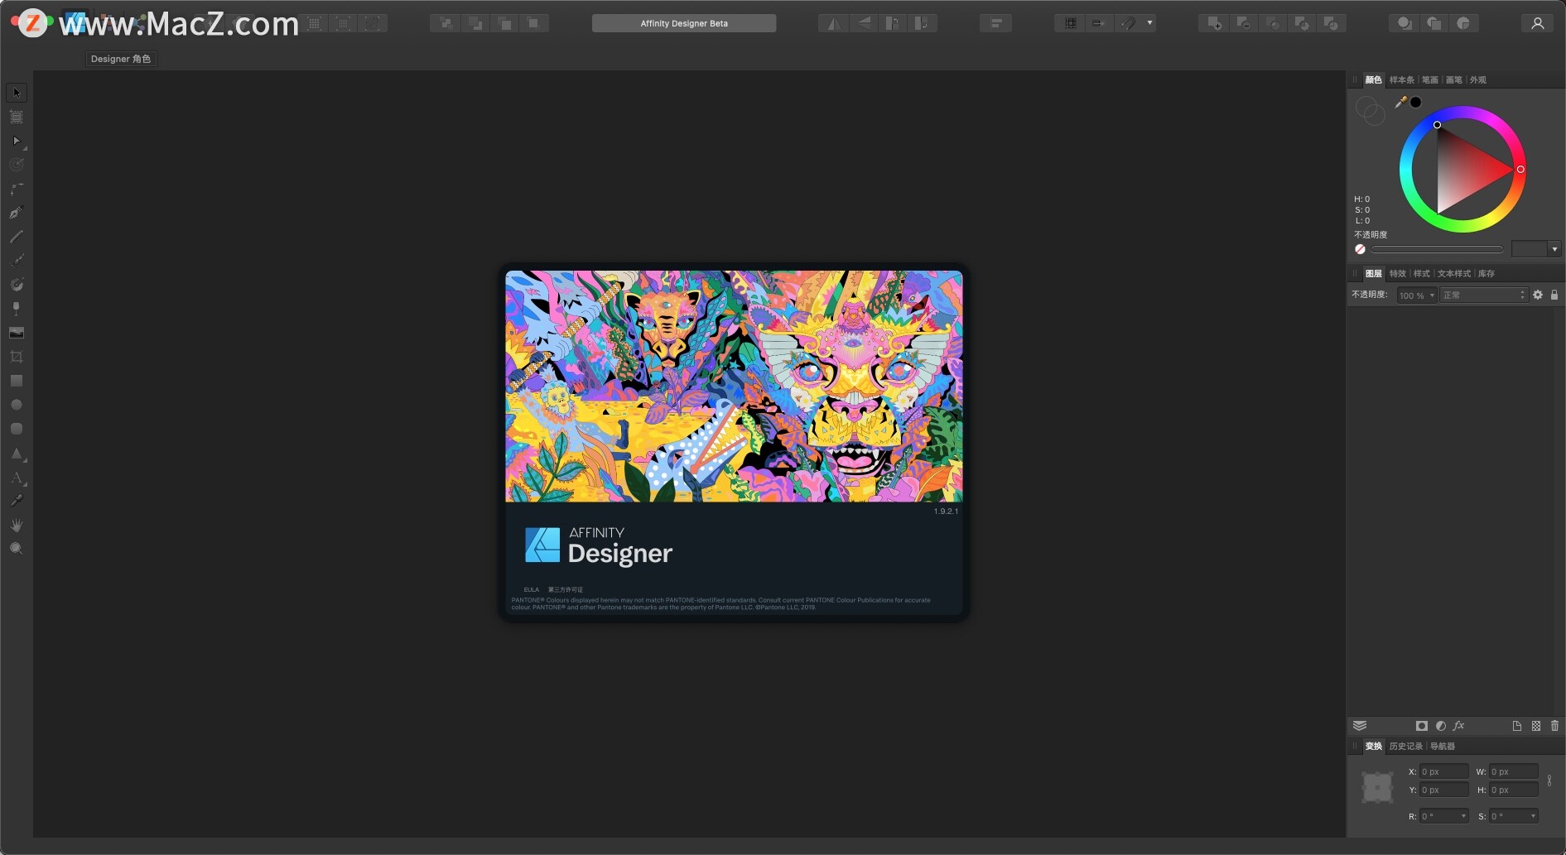Select the Crop tool
1566x855 pixels.
pos(17,357)
